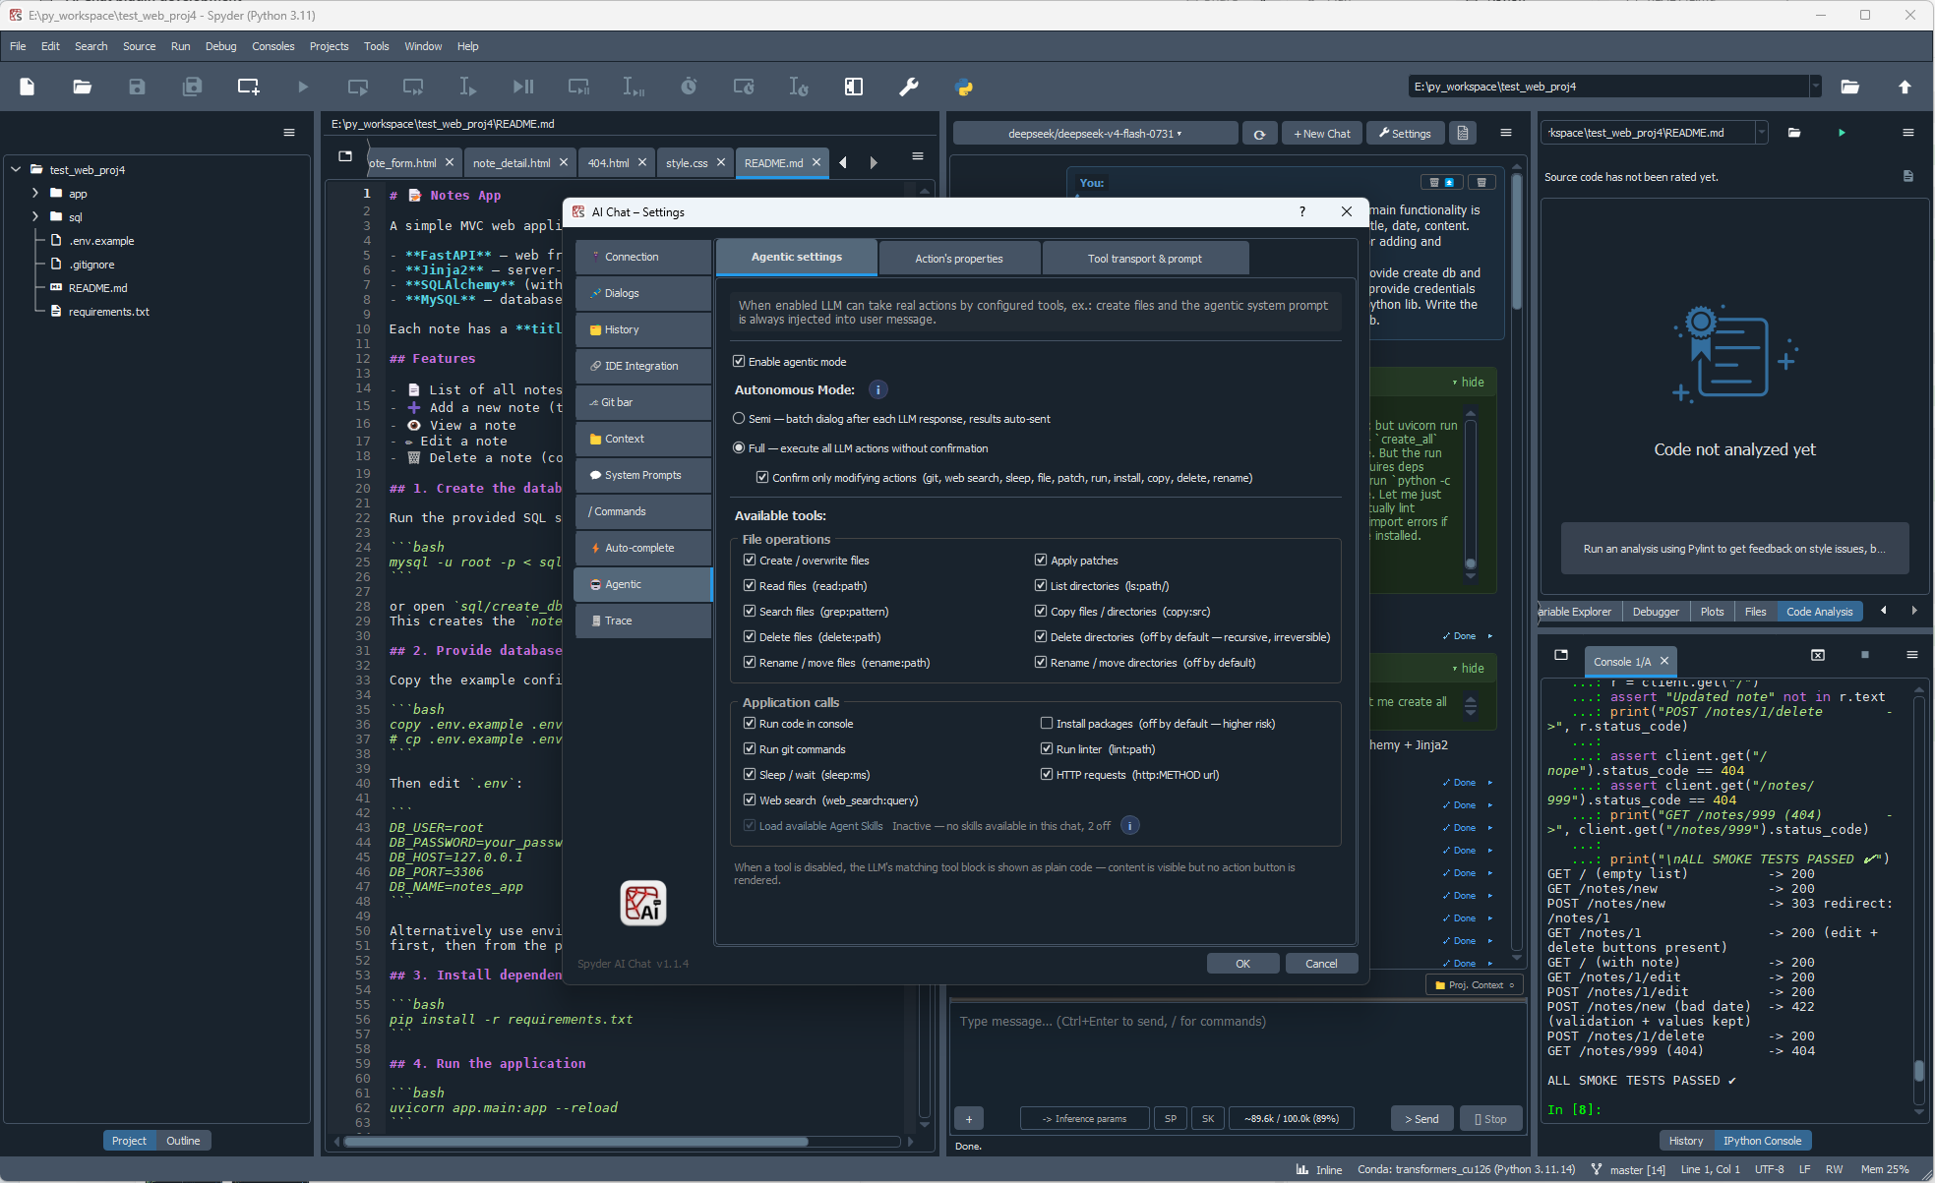Screen dimensions: 1935x1183
Task: Toggle Confirm only modifying actions checkbox
Action: 762,478
